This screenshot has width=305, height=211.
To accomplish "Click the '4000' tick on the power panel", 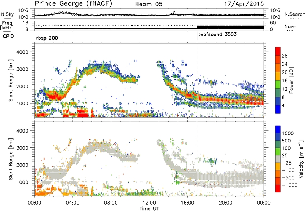I will [22, 52].
